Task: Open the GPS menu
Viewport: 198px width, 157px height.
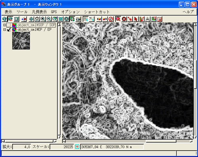Action: (54, 12)
